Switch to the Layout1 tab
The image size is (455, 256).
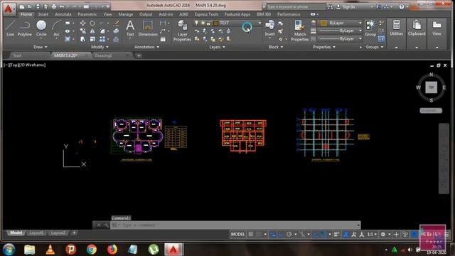point(36,233)
